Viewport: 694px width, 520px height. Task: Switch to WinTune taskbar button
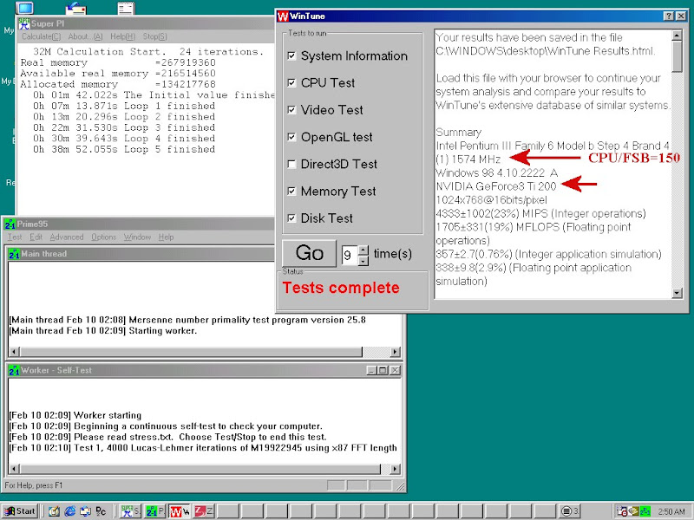[180, 511]
